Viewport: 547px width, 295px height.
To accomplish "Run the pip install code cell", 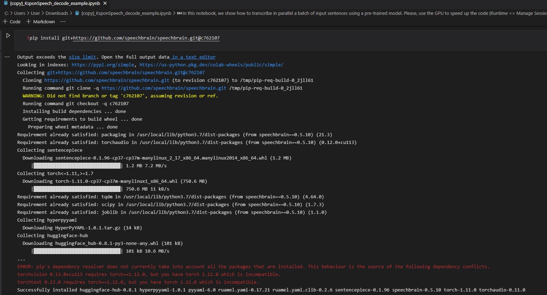I will [8, 35].
